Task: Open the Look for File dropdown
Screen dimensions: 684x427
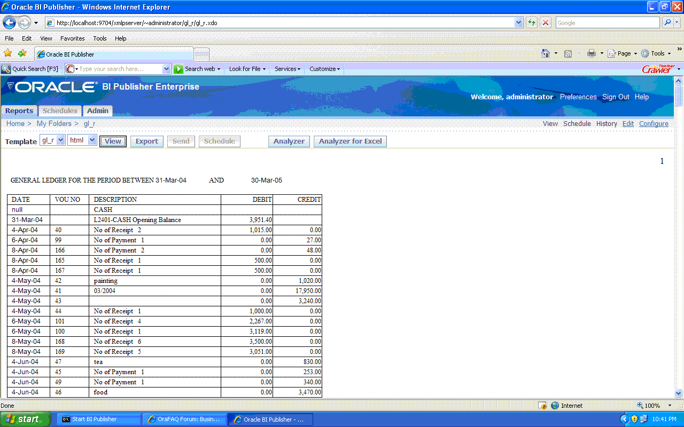Action: pyautogui.click(x=247, y=69)
